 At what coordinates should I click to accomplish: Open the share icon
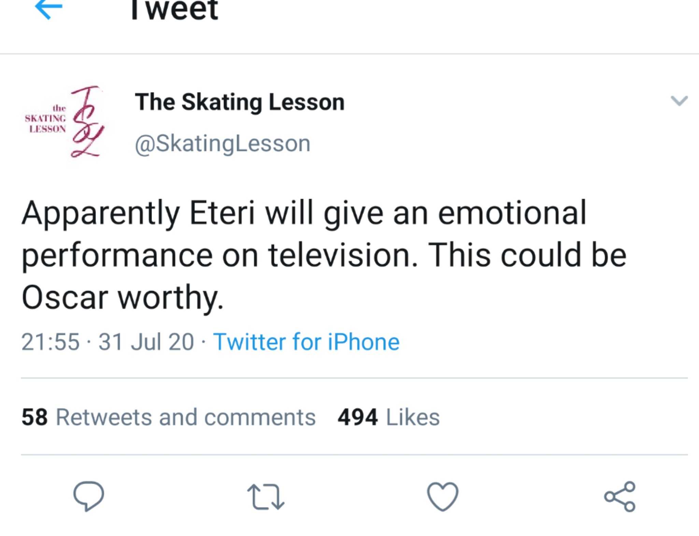coord(620,496)
